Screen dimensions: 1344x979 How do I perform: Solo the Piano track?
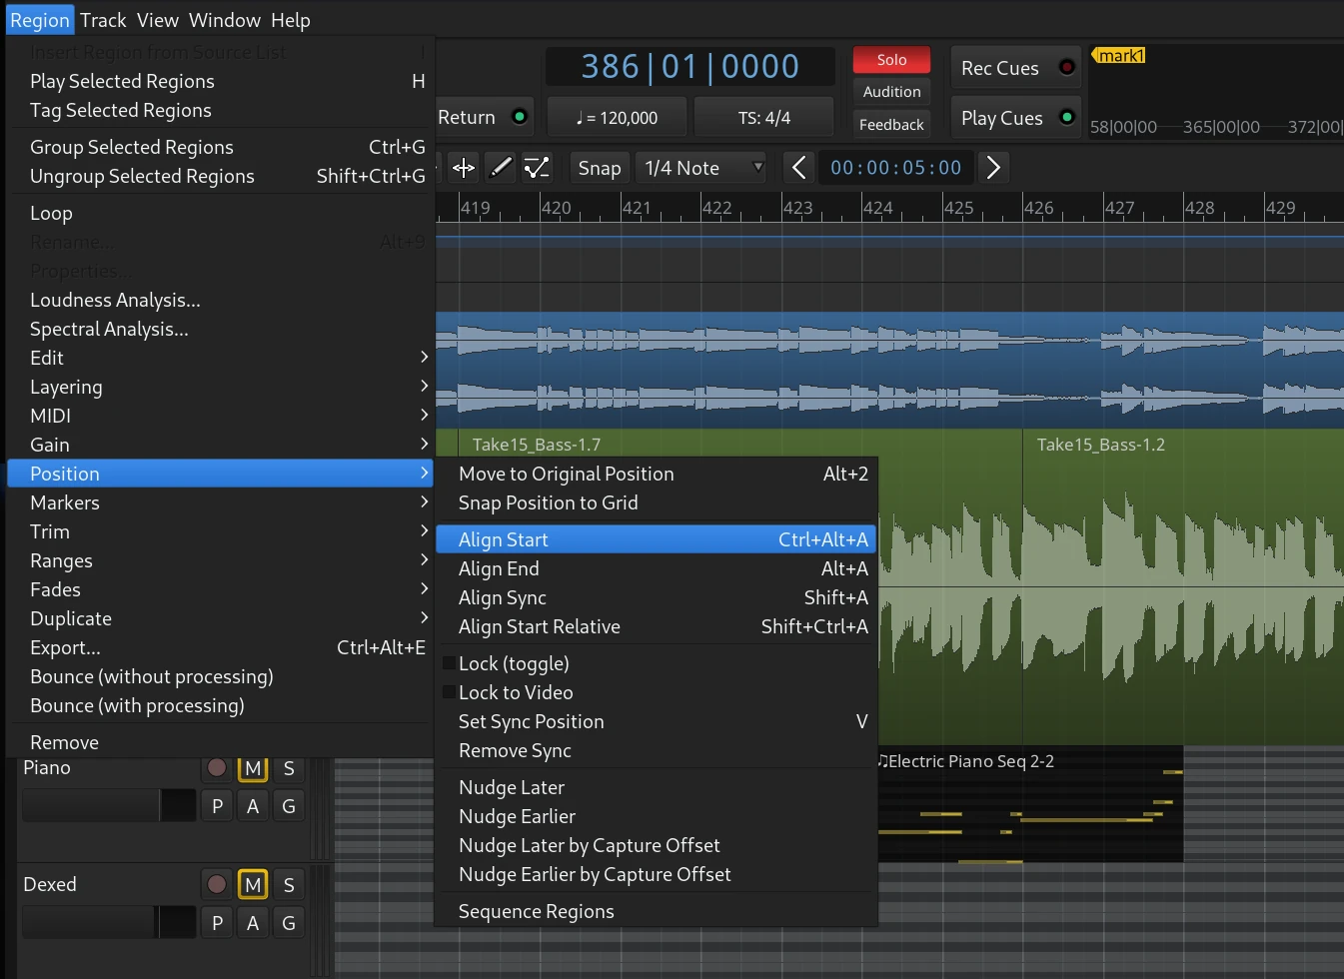click(x=289, y=768)
